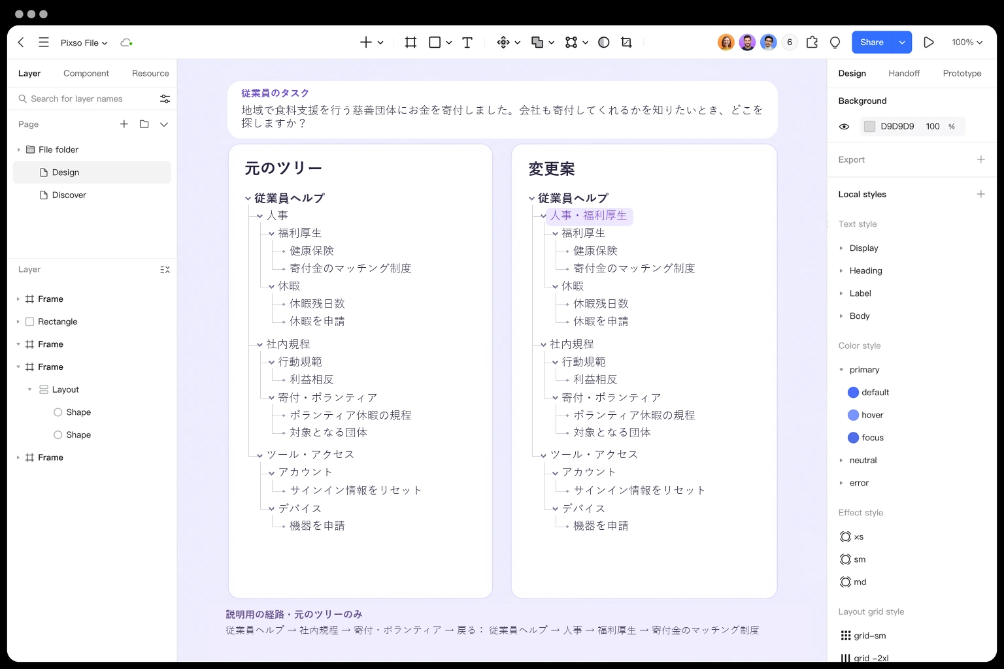Open the Share button dropdown arrow
1004x669 pixels.
tap(902, 42)
